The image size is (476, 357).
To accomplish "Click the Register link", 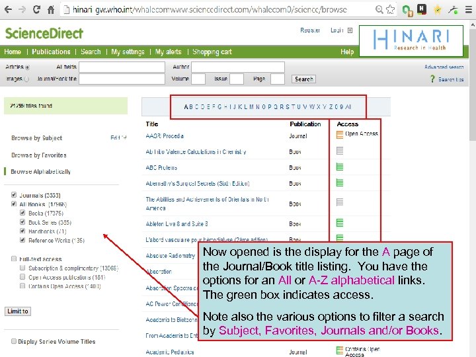I will click(x=310, y=30).
